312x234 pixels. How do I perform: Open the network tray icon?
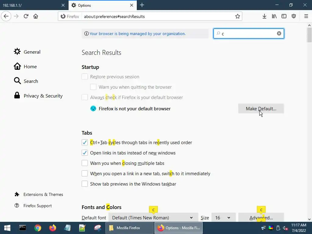point(264,228)
